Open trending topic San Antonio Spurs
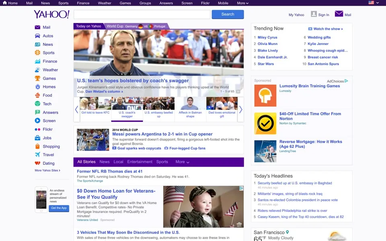 click(323, 64)
